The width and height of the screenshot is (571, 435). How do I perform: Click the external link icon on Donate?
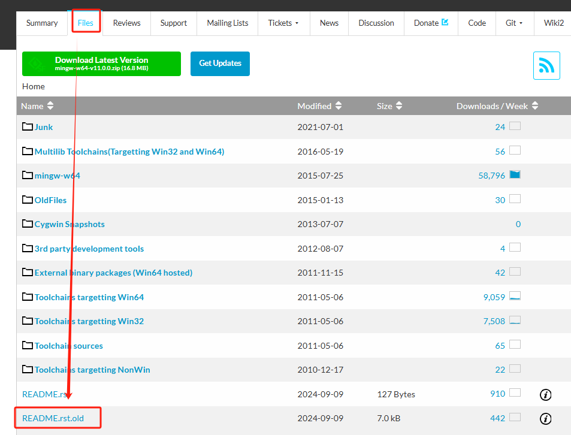pyautogui.click(x=444, y=22)
